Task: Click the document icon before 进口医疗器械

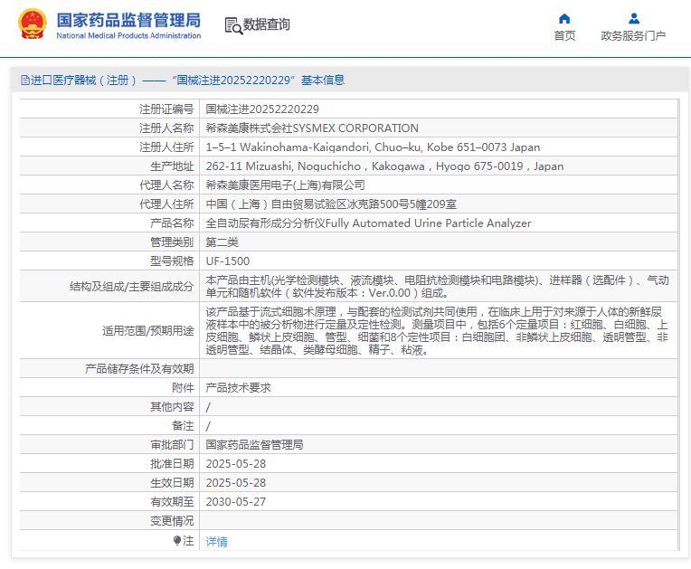Action: tap(24, 81)
